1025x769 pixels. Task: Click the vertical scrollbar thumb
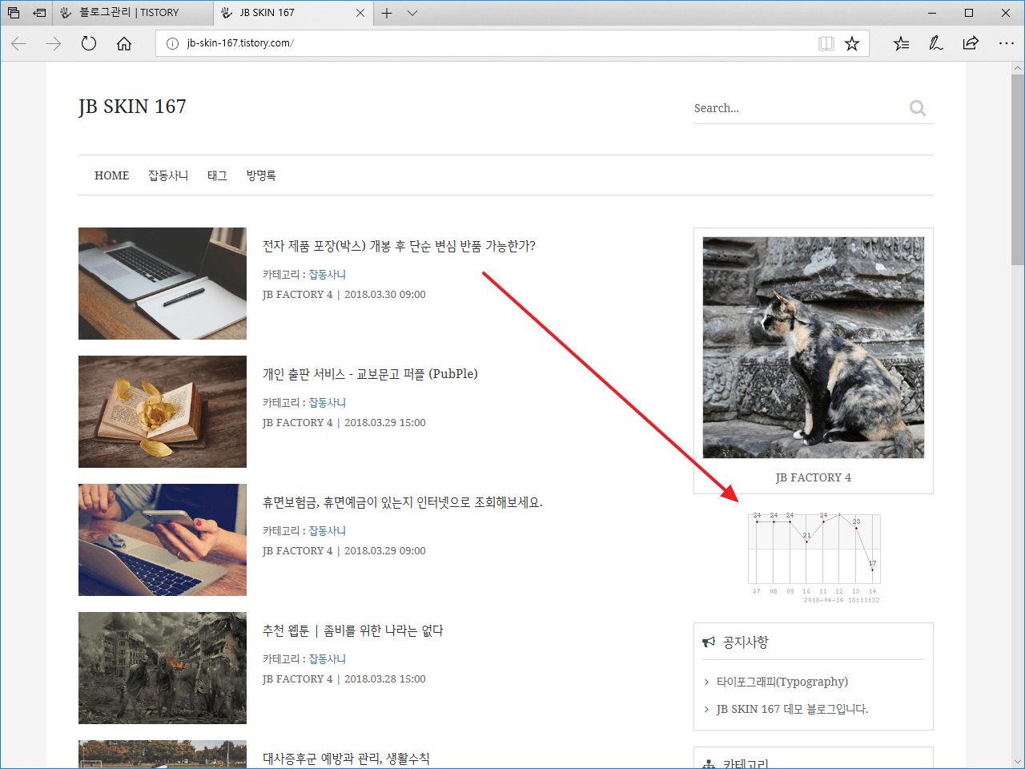1018,170
